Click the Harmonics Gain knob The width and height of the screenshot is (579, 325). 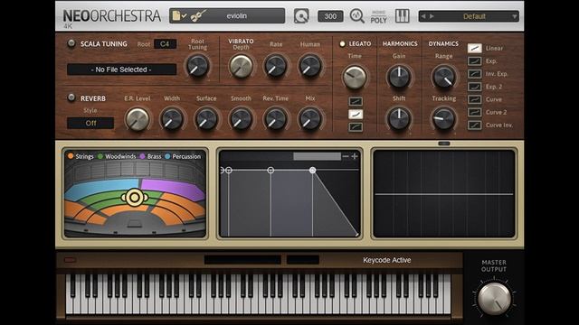pyautogui.click(x=399, y=77)
